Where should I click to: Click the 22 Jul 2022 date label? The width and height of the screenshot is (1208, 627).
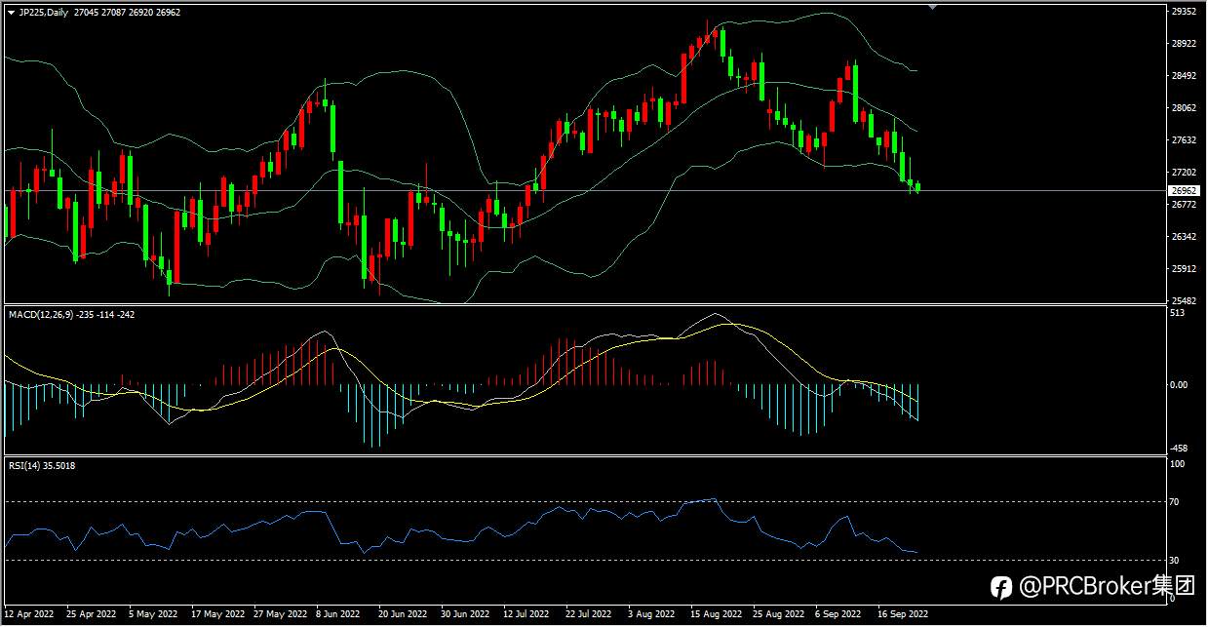pos(589,615)
